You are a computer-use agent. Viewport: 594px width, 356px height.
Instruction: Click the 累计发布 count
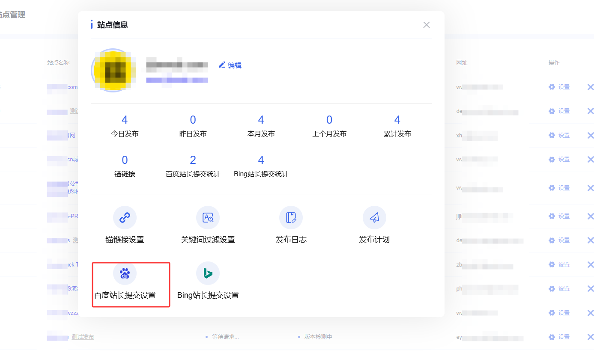pos(397,120)
